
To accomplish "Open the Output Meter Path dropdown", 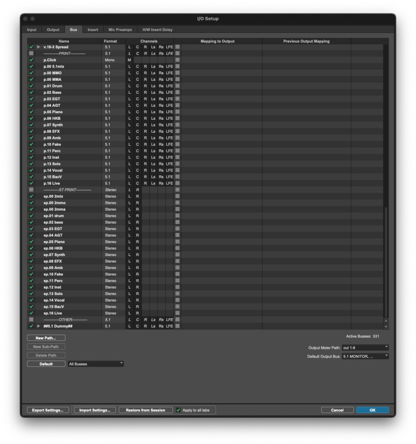I will [365, 348].
